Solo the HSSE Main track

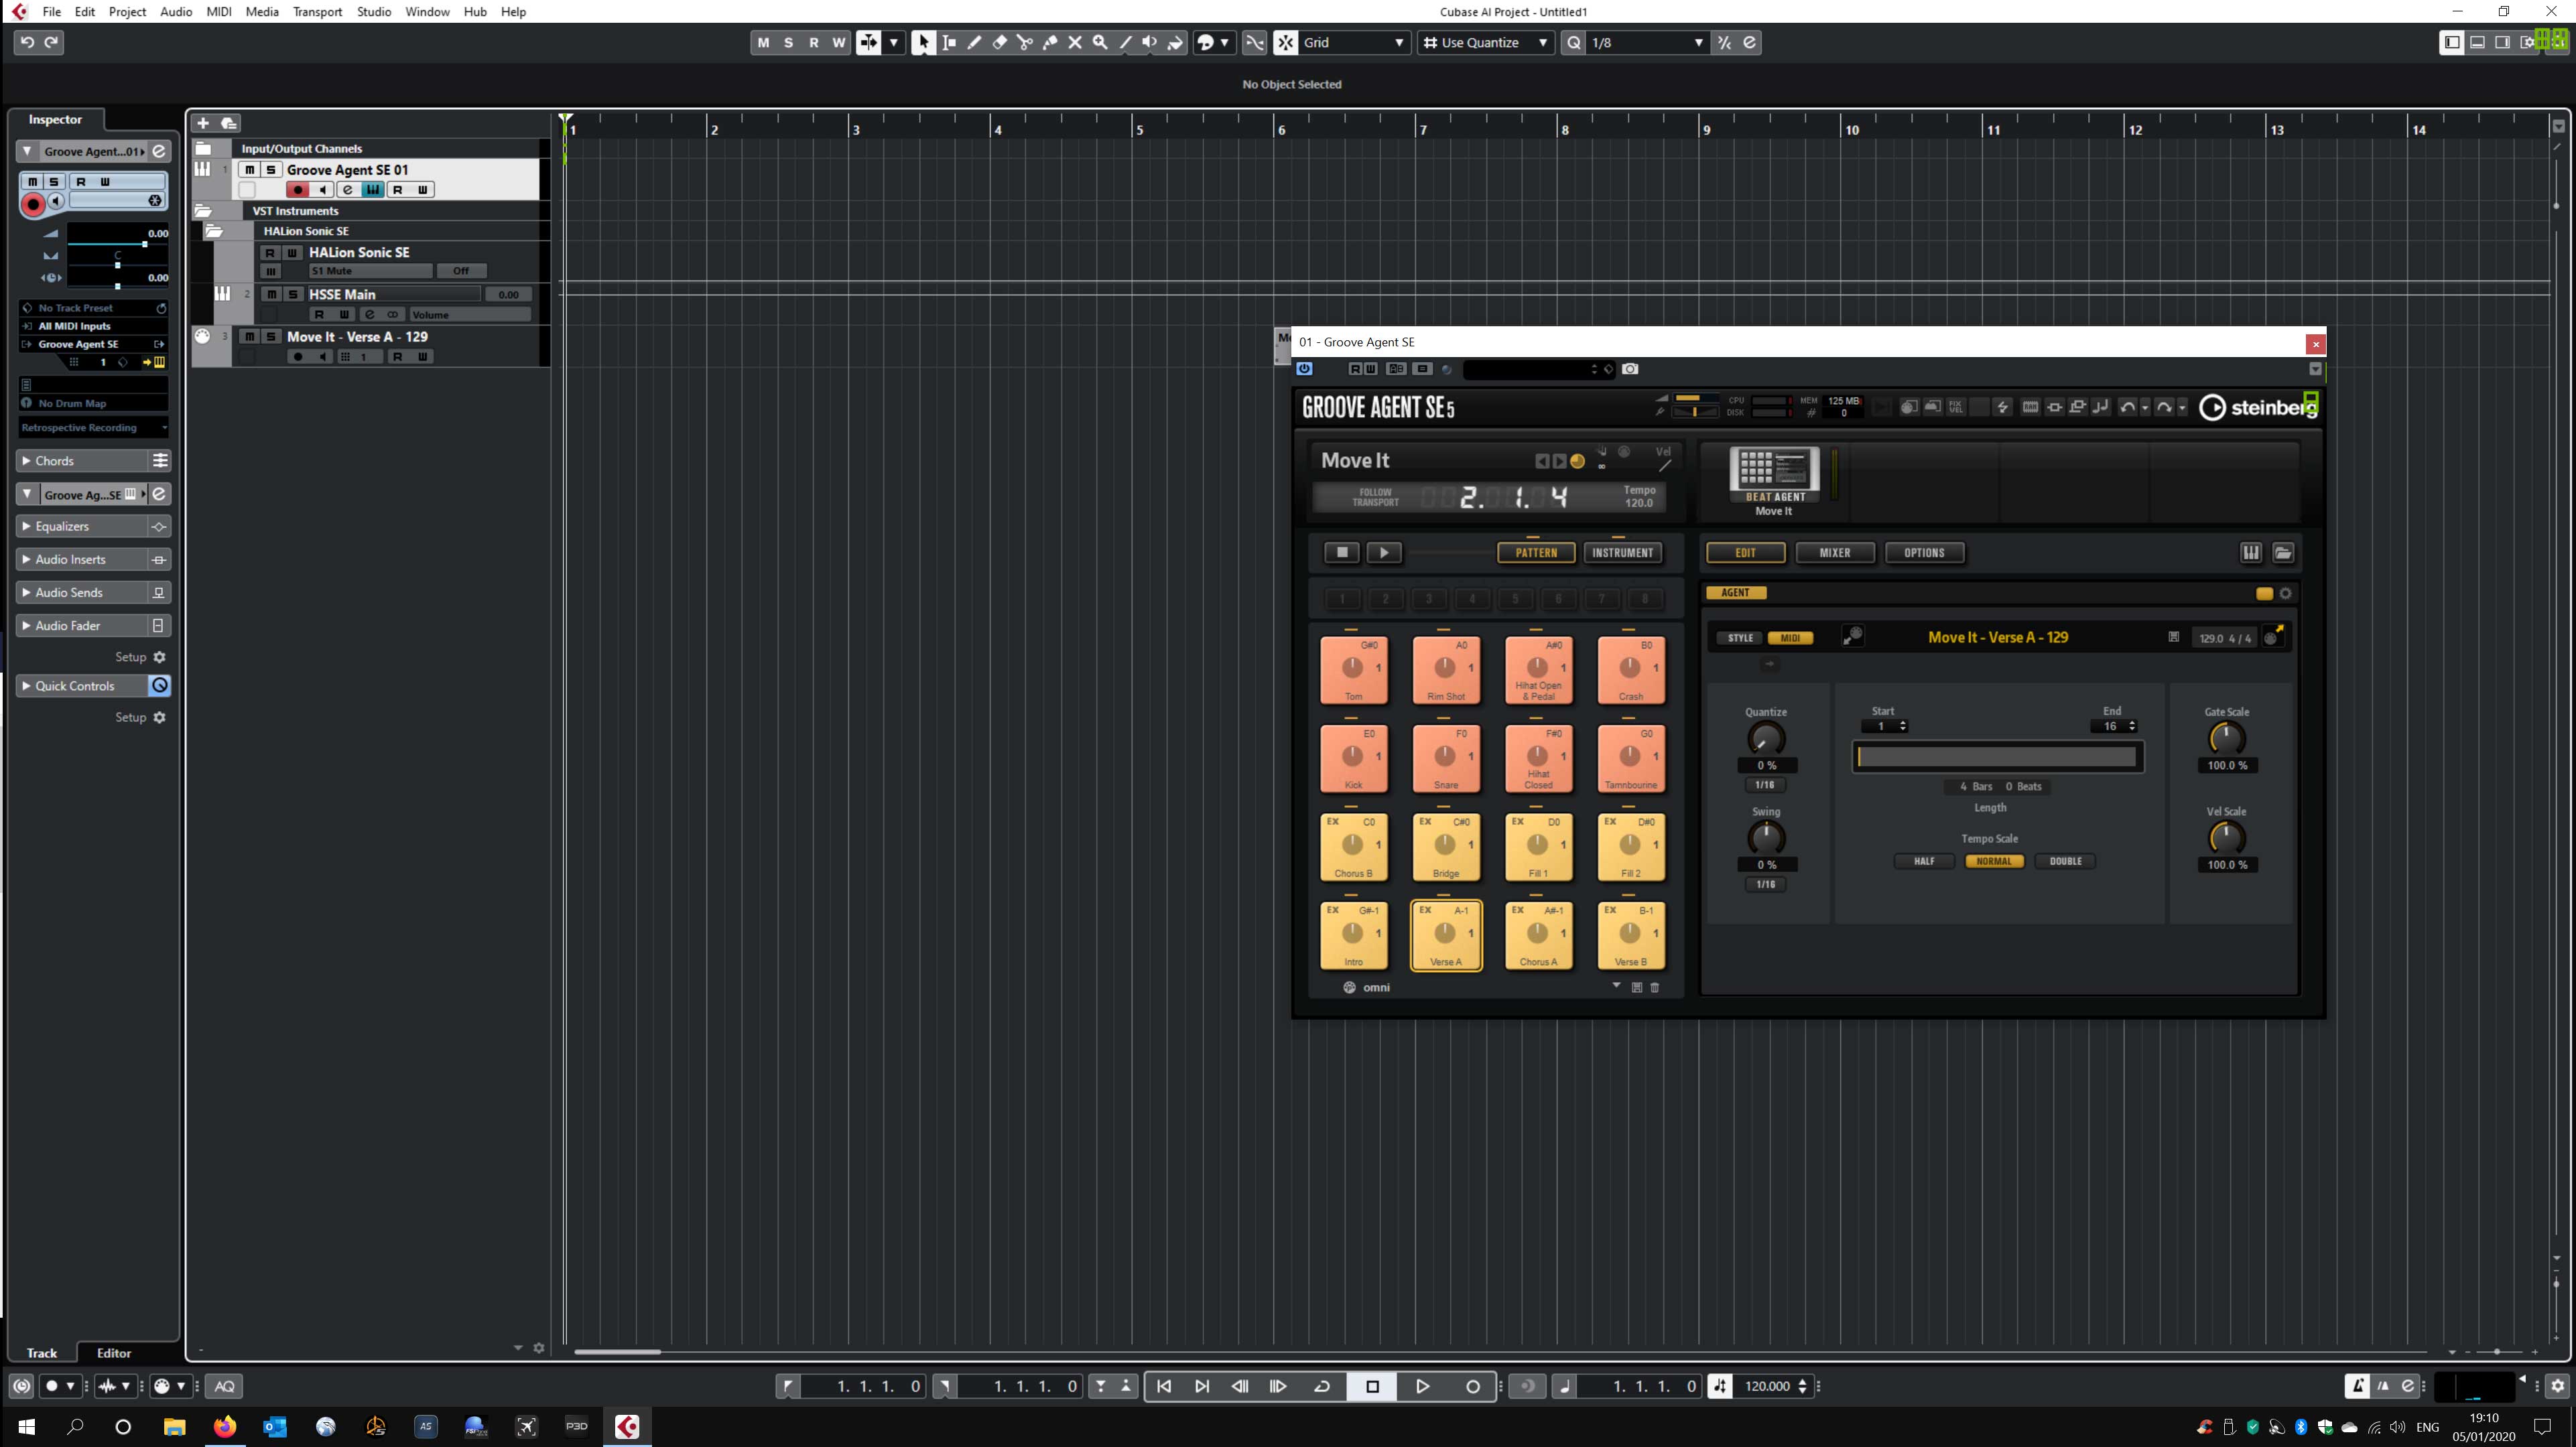tap(293, 294)
